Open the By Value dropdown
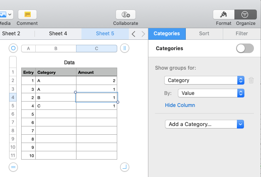The image size is (261, 177). (211, 93)
